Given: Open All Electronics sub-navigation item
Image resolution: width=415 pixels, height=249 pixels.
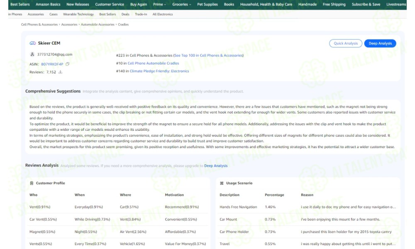Looking at the screenshot, I should (163, 14).
